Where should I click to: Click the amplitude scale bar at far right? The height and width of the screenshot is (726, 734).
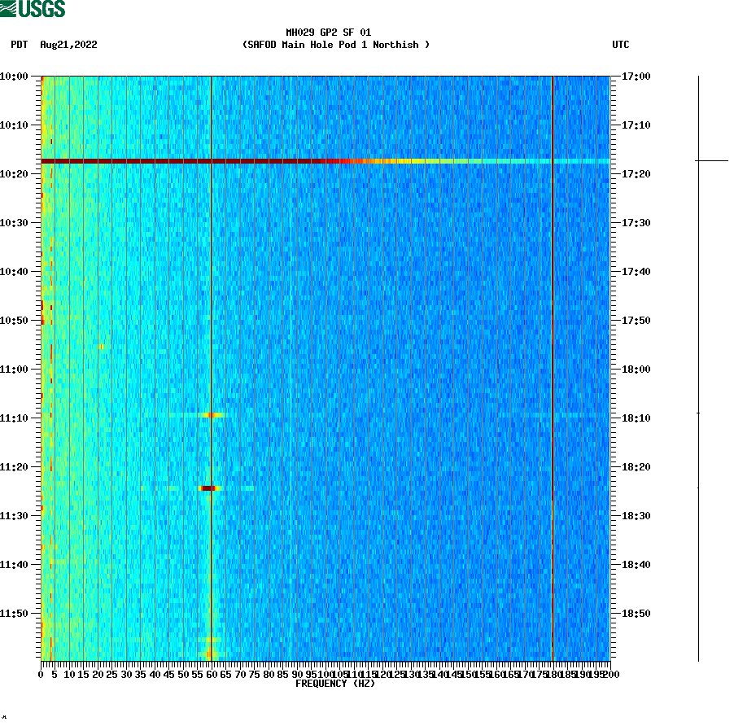tap(698, 366)
